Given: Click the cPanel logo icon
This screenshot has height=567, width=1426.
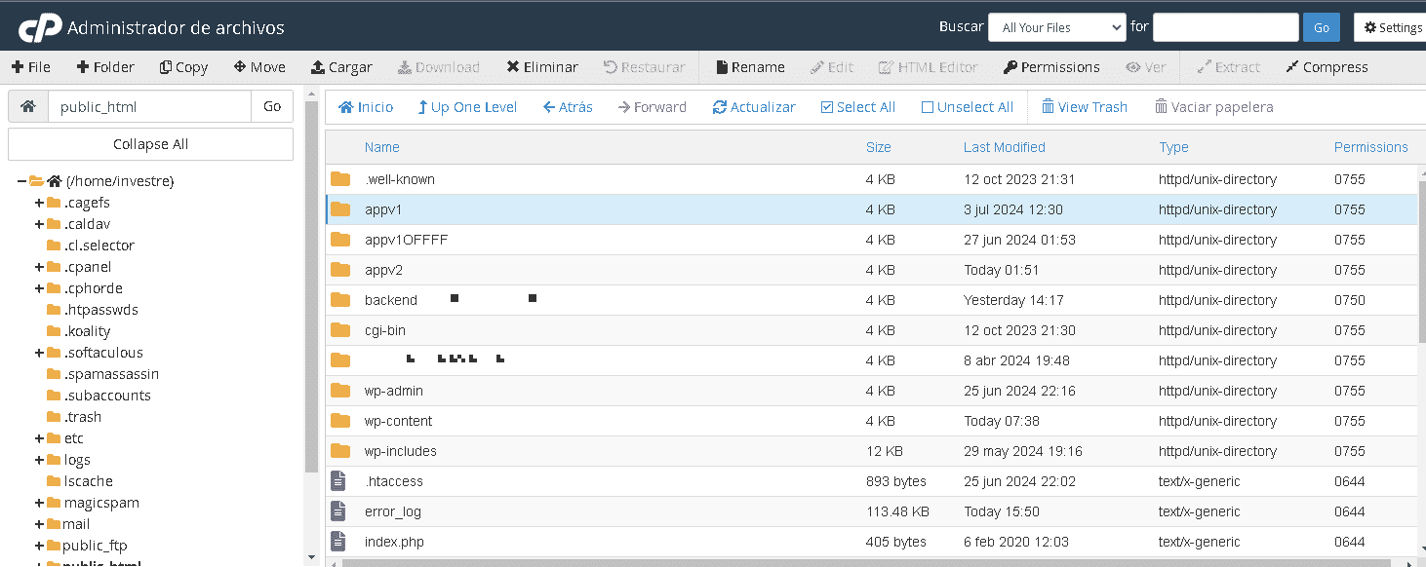Looking at the screenshot, I should (x=39, y=28).
